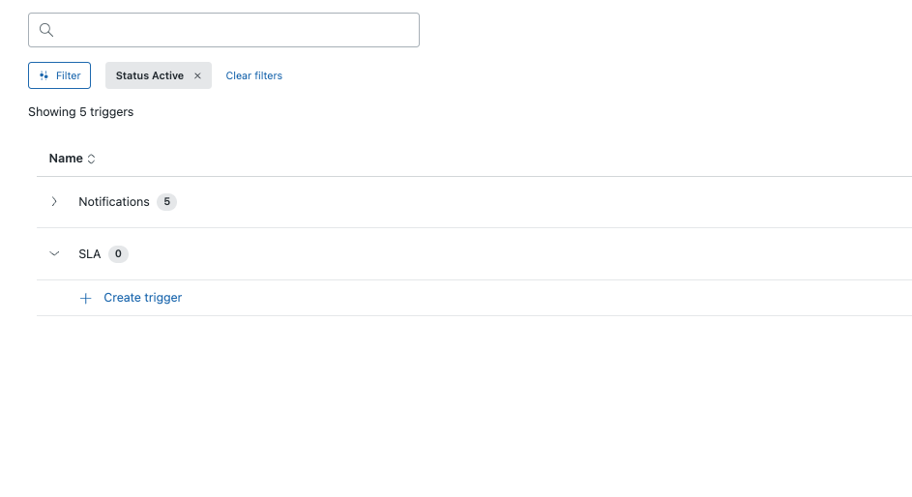Select the Notifications category label

pos(114,202)
